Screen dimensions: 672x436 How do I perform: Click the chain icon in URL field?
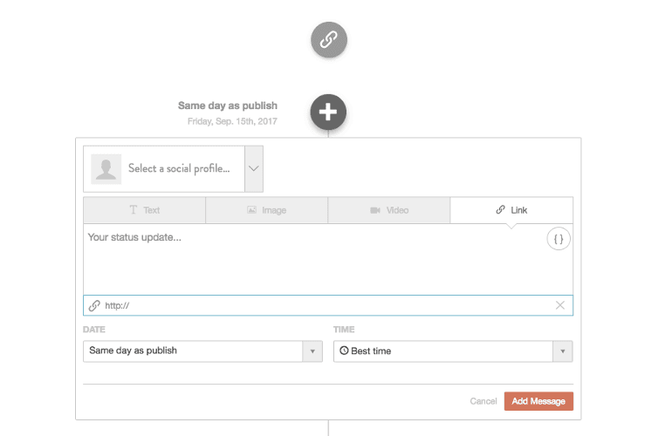tap(94, 306)
